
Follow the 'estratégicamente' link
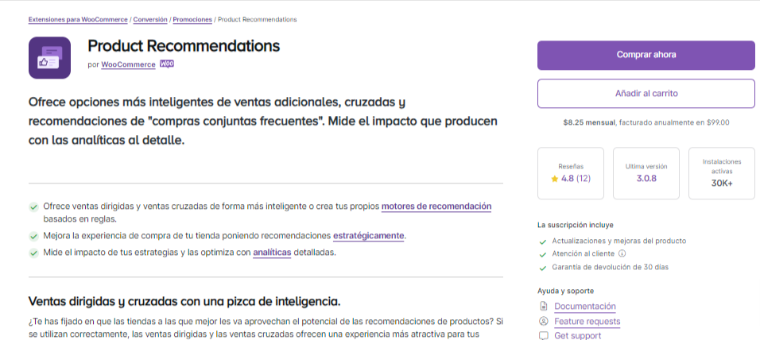click(368, 236)
